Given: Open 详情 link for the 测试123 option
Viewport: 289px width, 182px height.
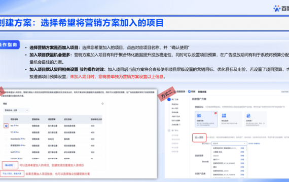Looking at the screenshot, I should tap(242, 160).
